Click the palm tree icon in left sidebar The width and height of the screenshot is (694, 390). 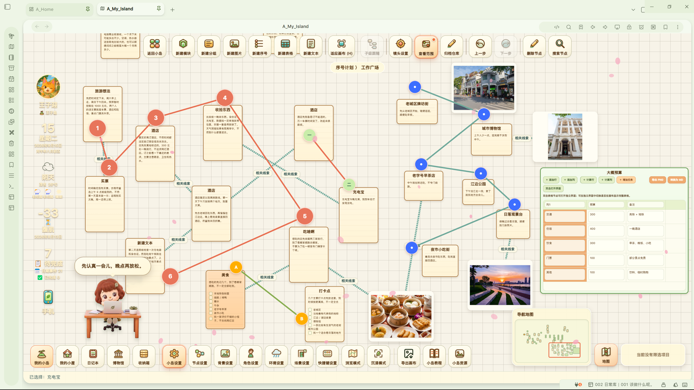(x=11, y=36)
